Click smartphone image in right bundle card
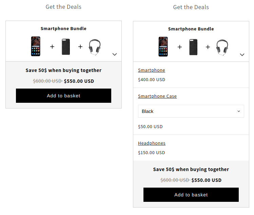Screen dimensions: 254x215 163,47
